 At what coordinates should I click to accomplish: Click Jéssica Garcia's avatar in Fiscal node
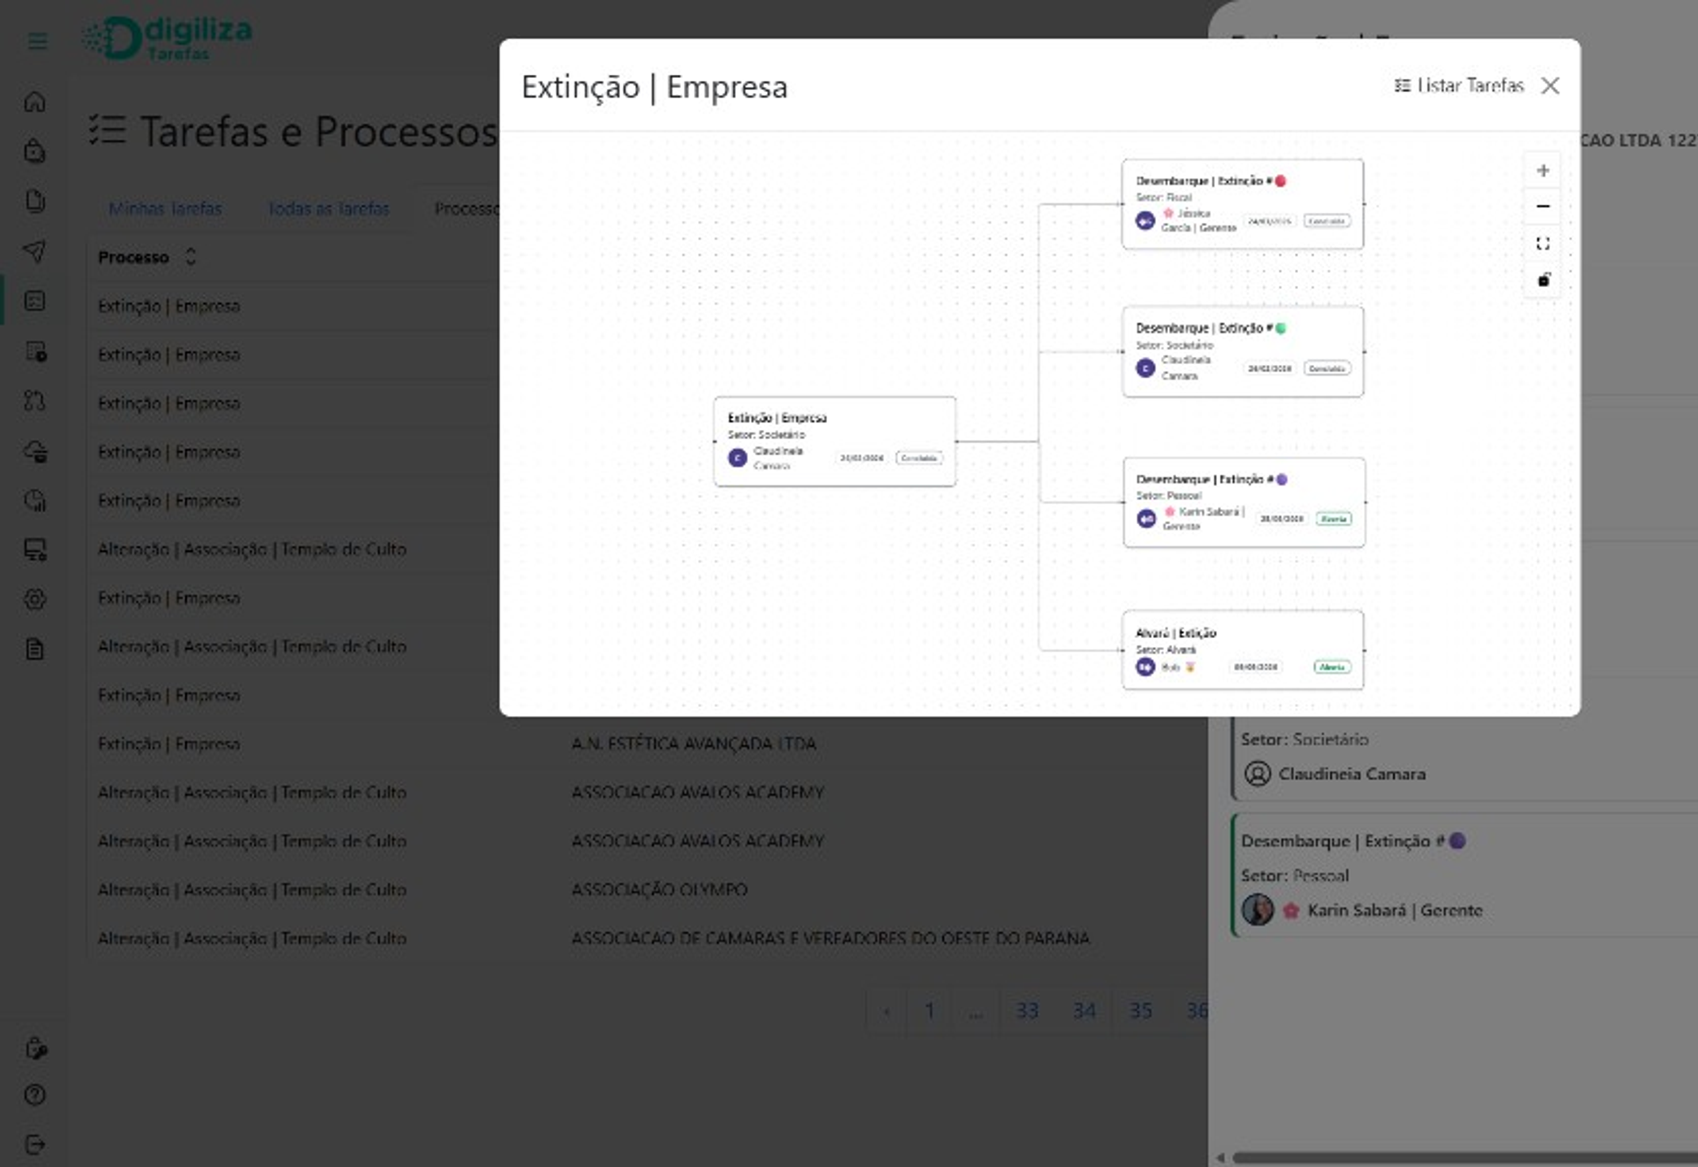coord(1145,220)
